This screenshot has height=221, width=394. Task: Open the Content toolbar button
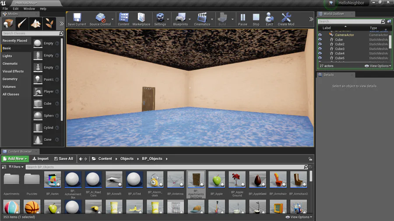[x=123, y=20]
